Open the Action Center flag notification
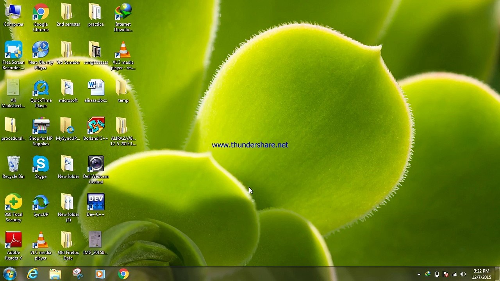Screen dimensions: 500x281 (445, 274)
